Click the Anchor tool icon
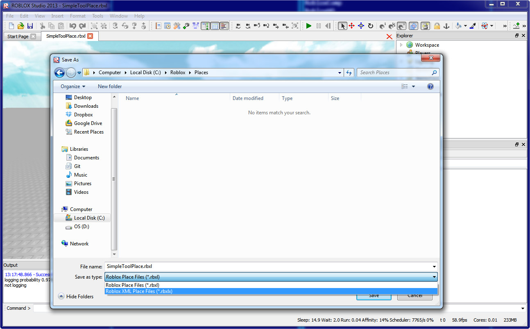The height and width of the screenshot is (329, 530). point(446,26)
